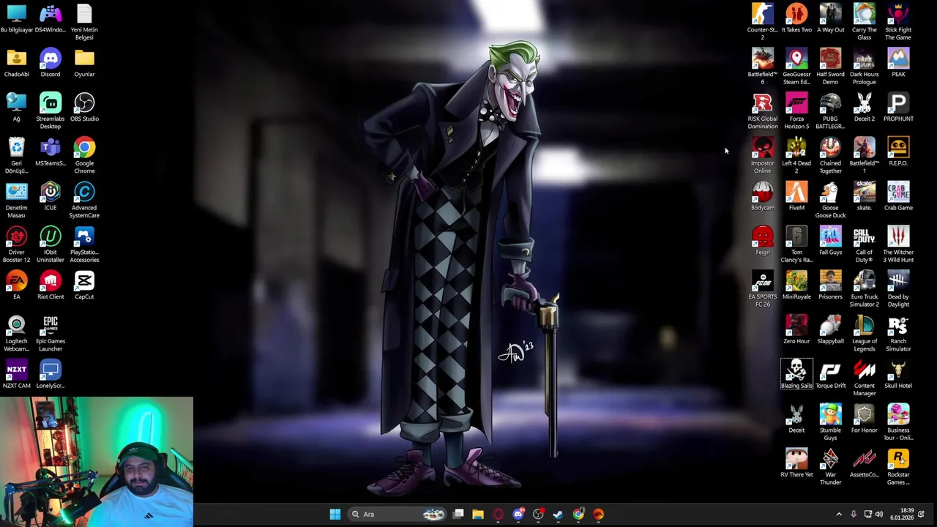Open the R.E.P.O. game shortcut

[x=898, y=152]
